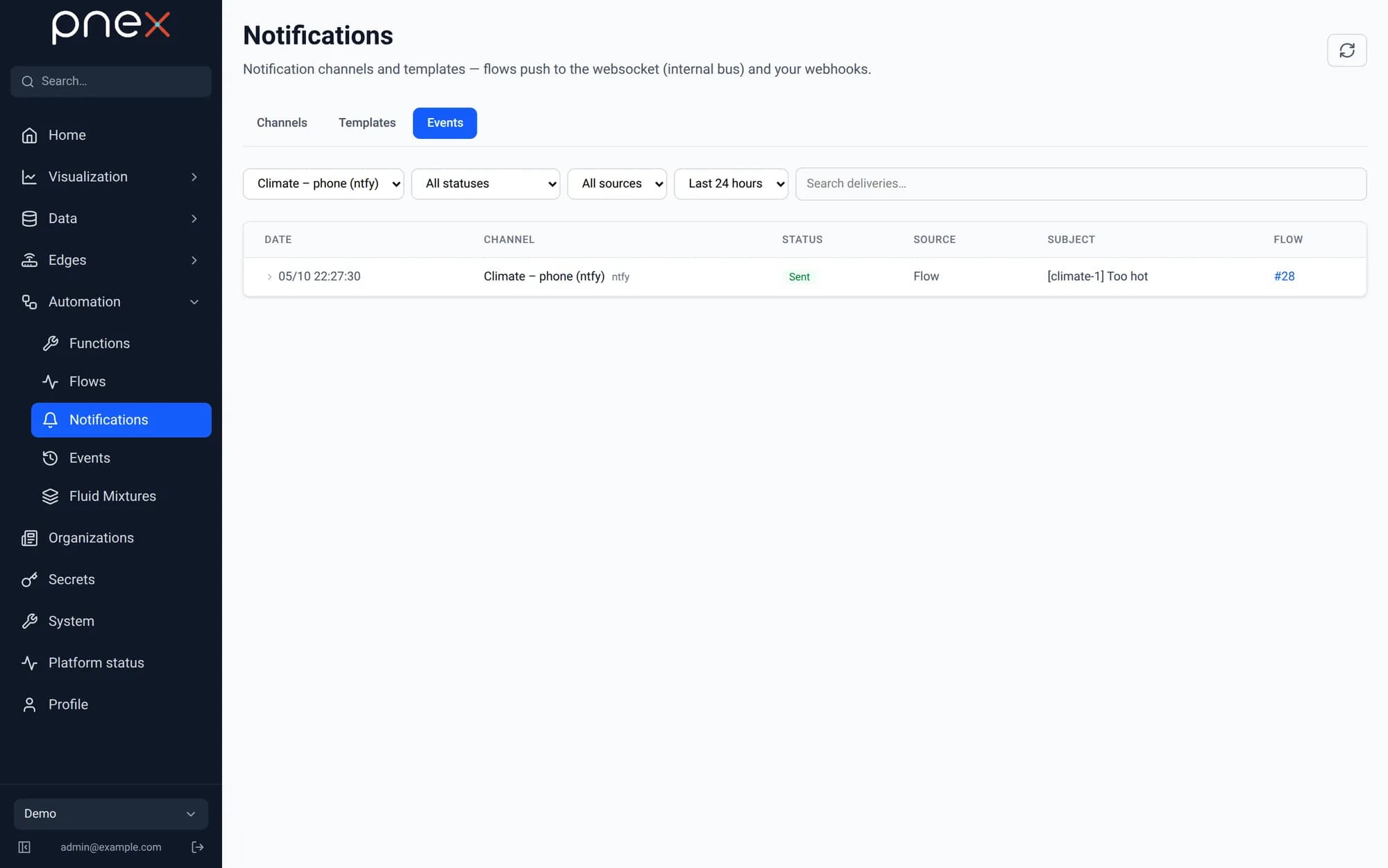
Task: Open Fluid Mixtures layers icon
Action: coord(50,496)
